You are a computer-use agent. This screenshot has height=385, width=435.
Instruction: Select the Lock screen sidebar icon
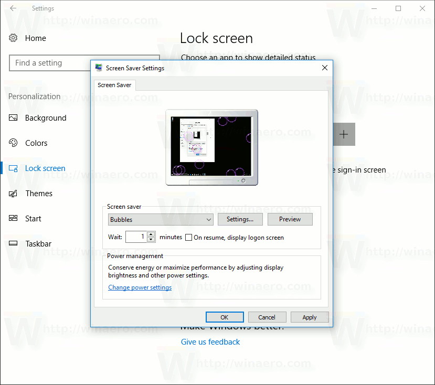(x=13, y=168)
